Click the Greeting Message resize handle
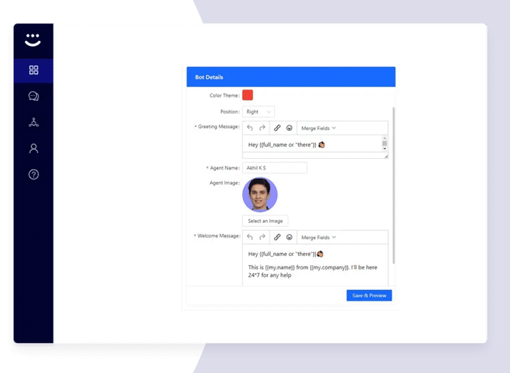The image size is (510, 373). 386,157
